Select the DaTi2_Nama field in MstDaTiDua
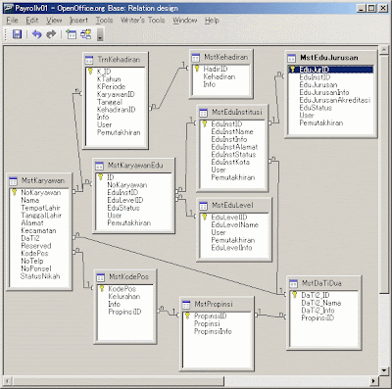 pos(321,303)
